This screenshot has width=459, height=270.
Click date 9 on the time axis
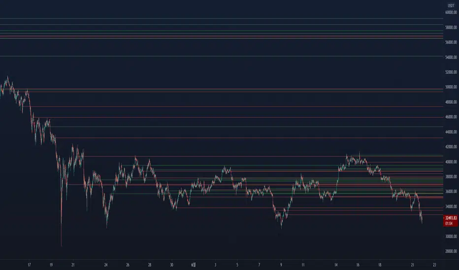[281, 265]
